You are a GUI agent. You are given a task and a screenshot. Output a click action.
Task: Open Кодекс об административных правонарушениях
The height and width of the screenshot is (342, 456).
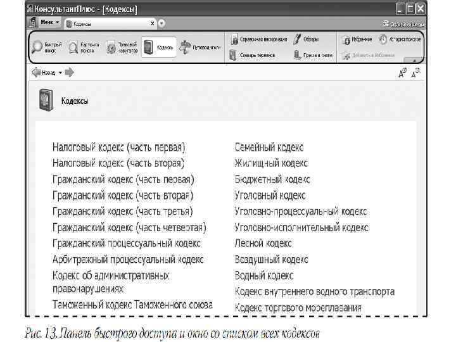tap(110, 282)
